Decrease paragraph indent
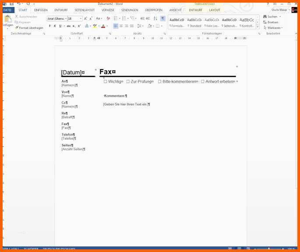 tap(142, 18)
